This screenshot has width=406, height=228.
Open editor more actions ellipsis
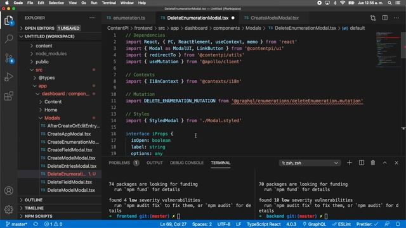pos(396,18)
